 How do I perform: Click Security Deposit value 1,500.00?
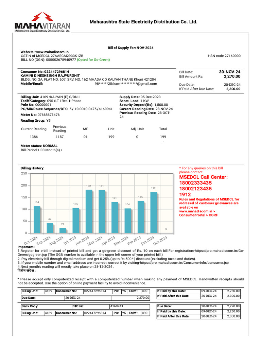pos(161,105)
